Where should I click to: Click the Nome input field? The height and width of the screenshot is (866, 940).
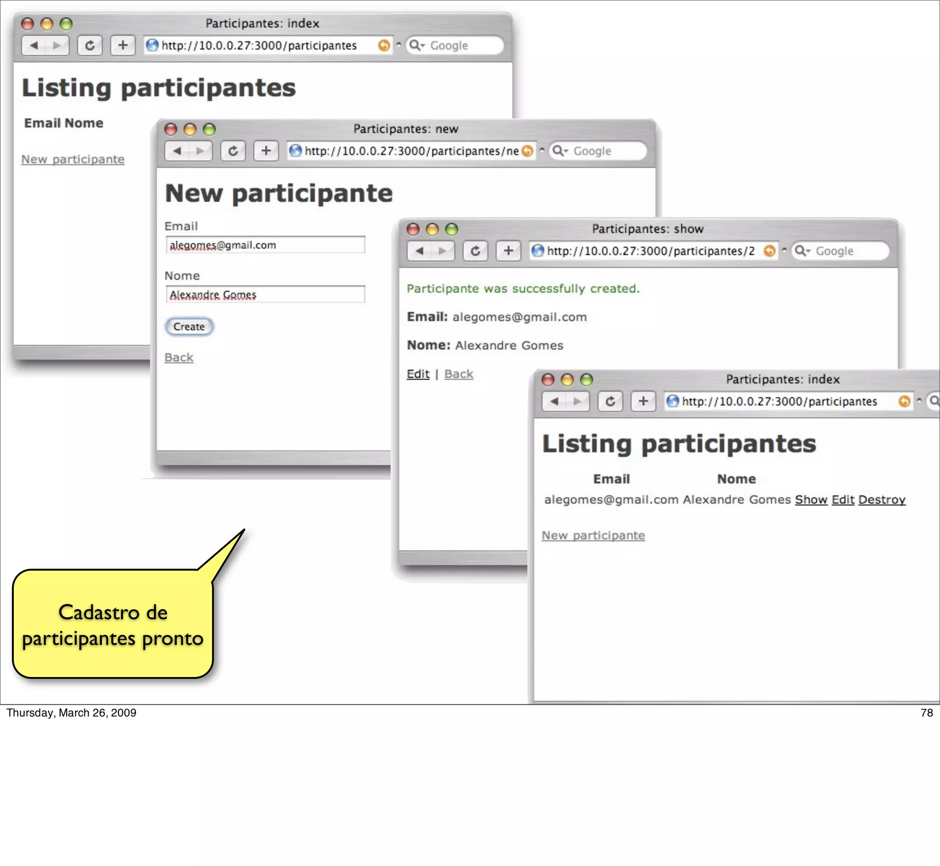click(265, 295)
